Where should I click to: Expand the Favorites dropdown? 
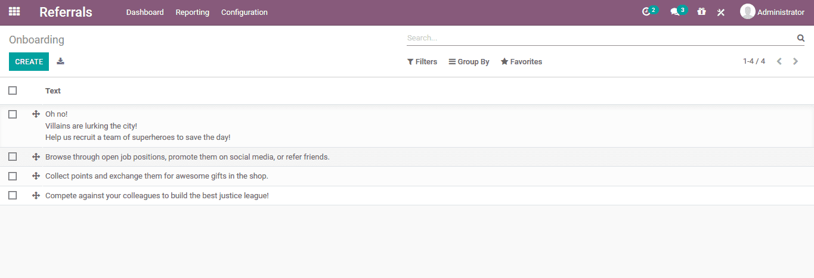(x=521, y=62)
